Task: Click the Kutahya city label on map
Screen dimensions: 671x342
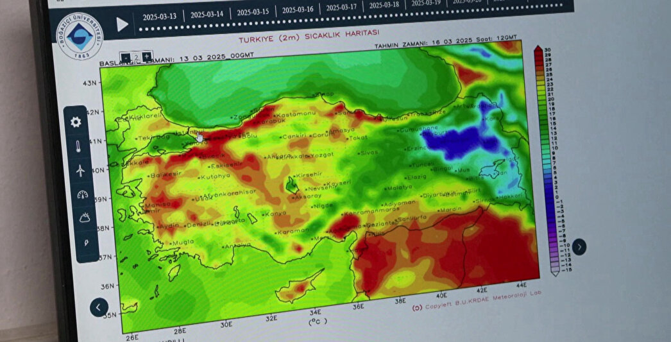Action: (x=214, y=176)
